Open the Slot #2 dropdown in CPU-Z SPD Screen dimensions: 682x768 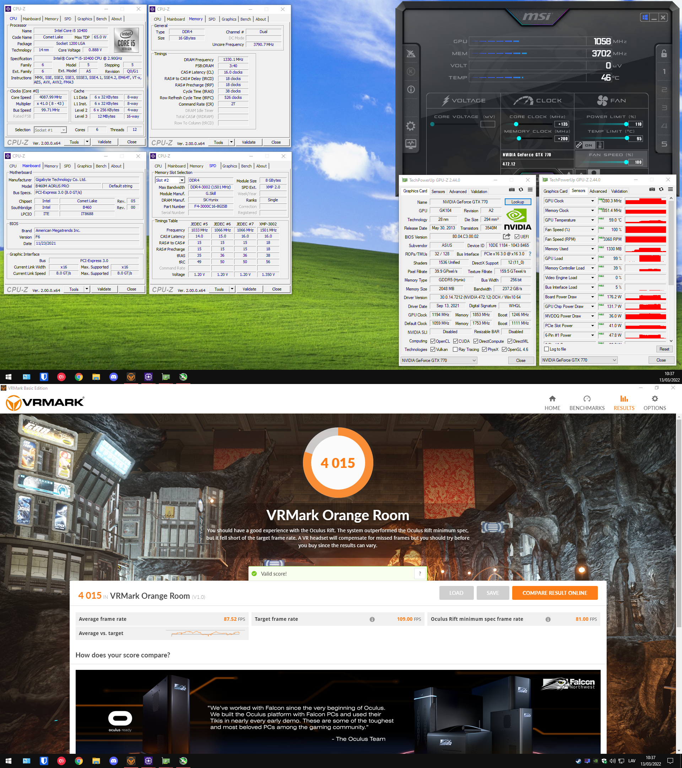(170, 180)
